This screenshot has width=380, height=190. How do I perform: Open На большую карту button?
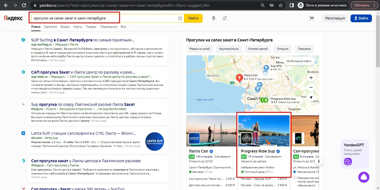(x=299, y=61)
